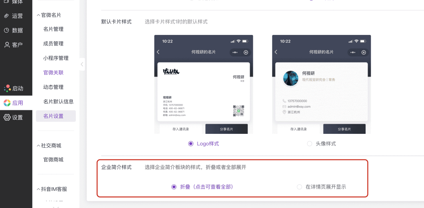Click the back arrow in Logo card preview

(x=158, y=52)
